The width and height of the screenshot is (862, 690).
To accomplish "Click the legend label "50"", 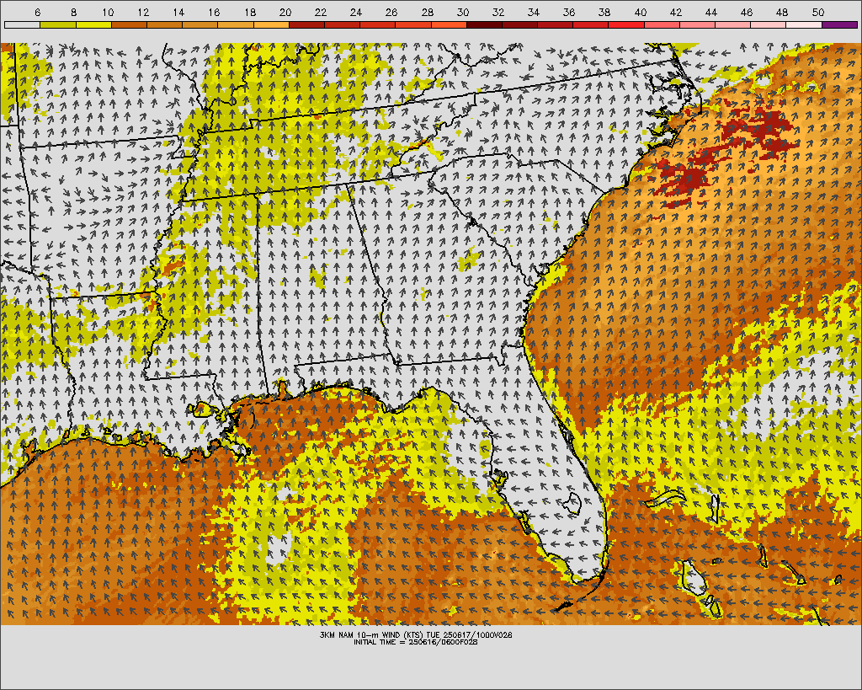I will click(x=818, y=12).
